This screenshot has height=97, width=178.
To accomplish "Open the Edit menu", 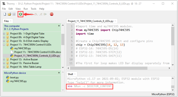I will [11, 9].
